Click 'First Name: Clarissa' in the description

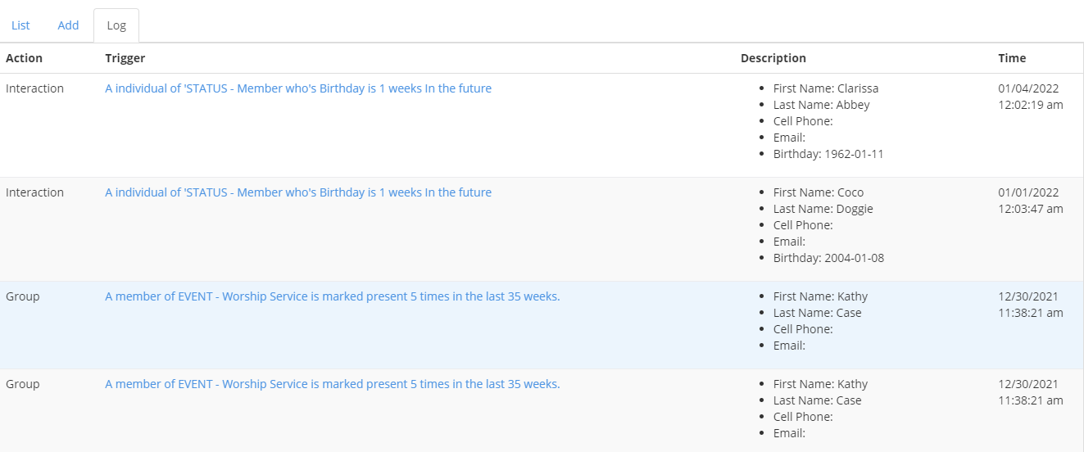[825, 88]
